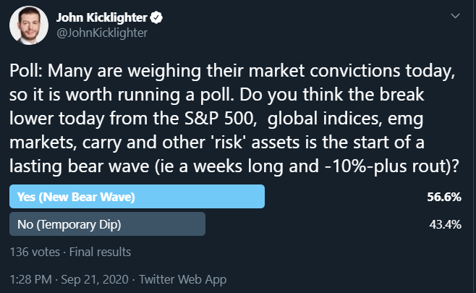Select the blue Yes poll result bar
This screenshot has width=476, height=293.
(137, 197)
